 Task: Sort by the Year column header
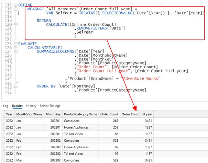pos(9,114)
